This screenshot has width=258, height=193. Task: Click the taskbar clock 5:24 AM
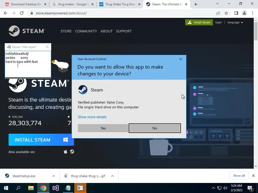pyautogui.click(x=236, y=188)
